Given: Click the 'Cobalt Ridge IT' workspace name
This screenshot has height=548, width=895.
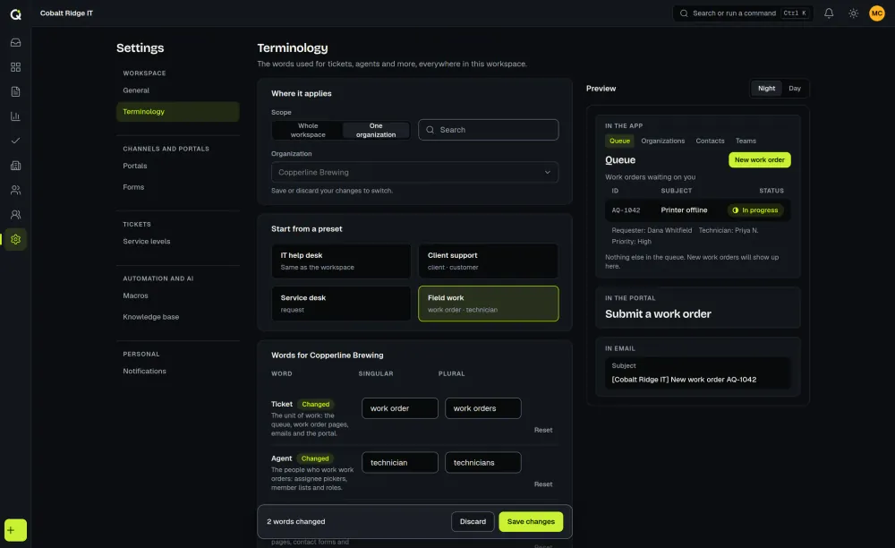Looking at the screenshot, I should 66,13.
